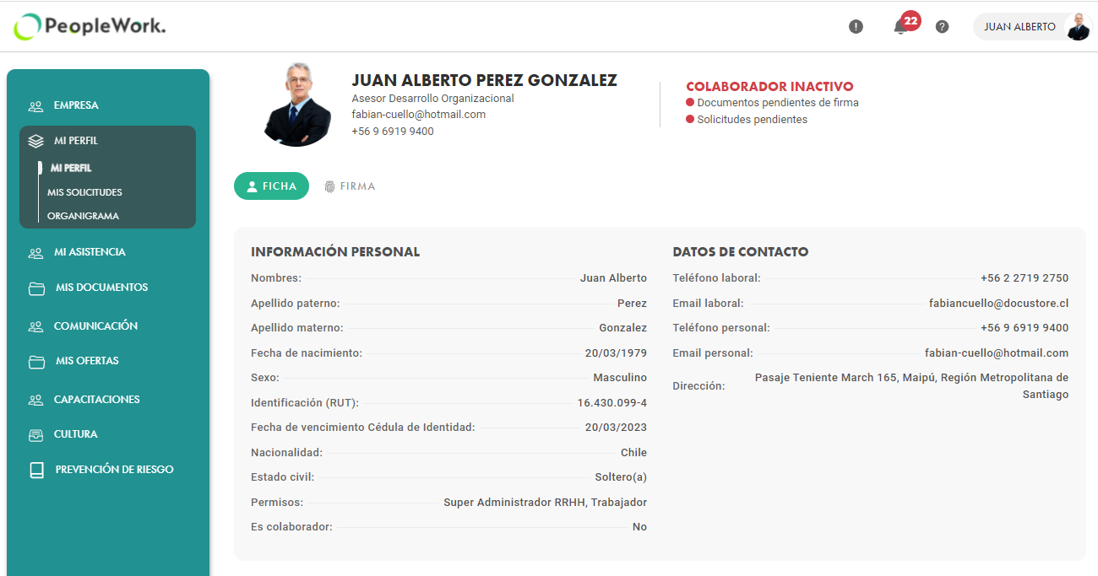Click ID expiry date 20/03/2023
The height and width of the screenshot is (576, 1098).
pyautogui.click(x=616, y=428)
